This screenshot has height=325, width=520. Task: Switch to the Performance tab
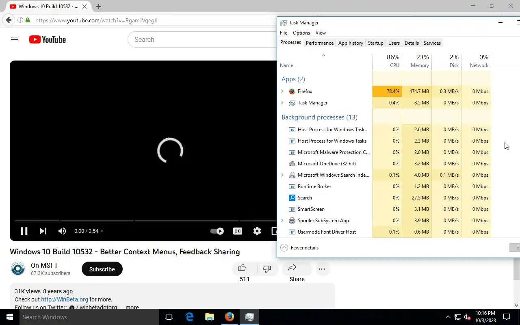(x=320, y=43)
